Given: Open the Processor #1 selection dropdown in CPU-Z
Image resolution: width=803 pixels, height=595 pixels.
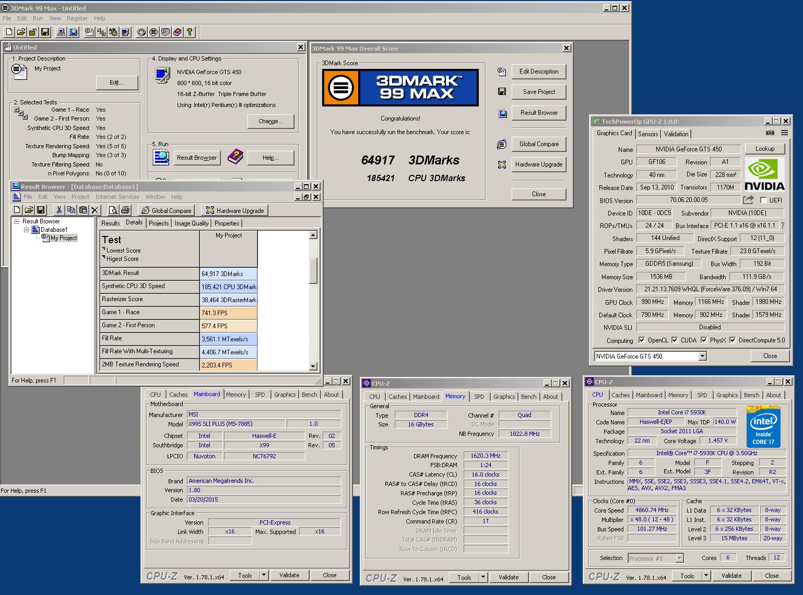Looking at the screenshot, I should (x=679, y=558).
